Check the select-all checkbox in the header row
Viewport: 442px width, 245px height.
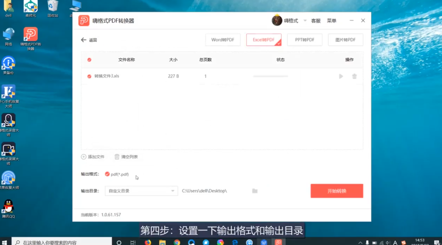89,59
